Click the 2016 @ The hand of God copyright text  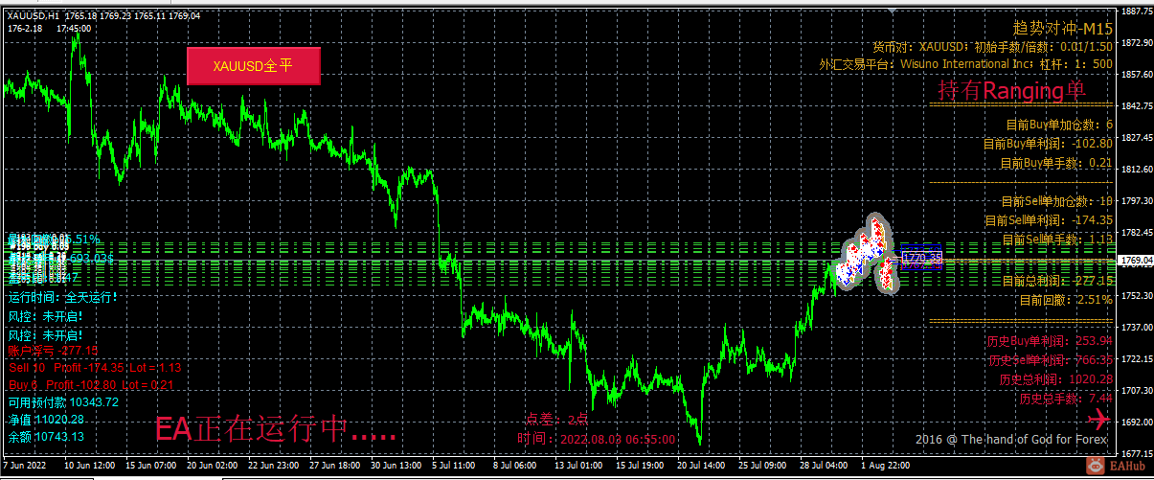click(x=1011, y=439)
